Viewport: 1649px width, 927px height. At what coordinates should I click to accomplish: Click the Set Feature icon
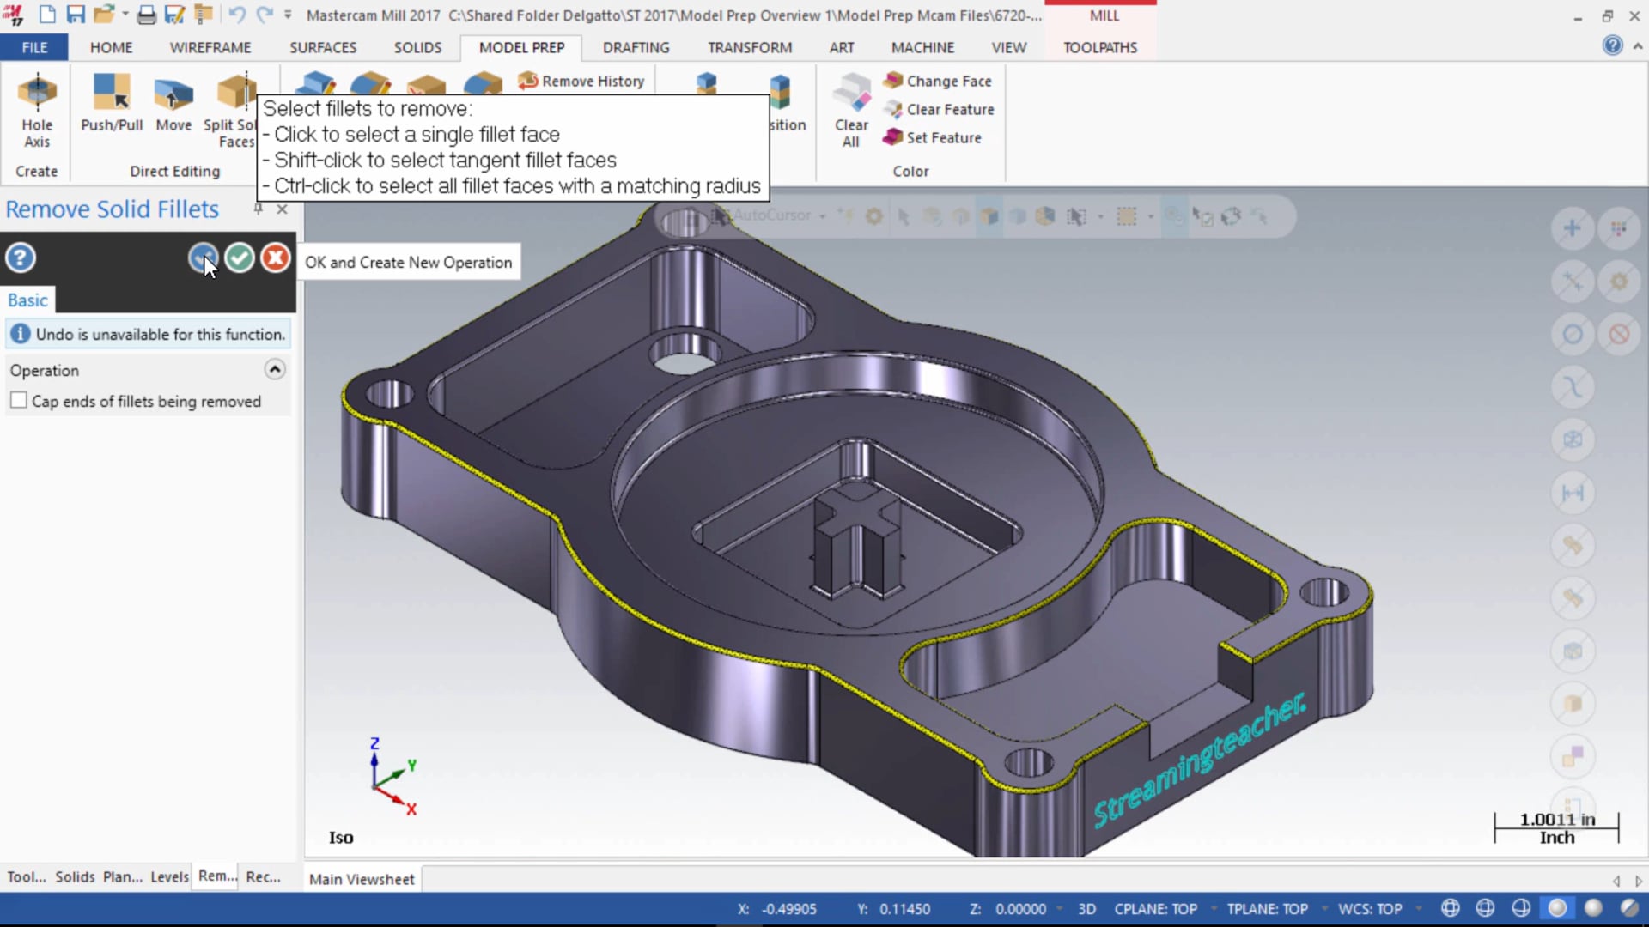pyautogui.click(x=893, y=137)
